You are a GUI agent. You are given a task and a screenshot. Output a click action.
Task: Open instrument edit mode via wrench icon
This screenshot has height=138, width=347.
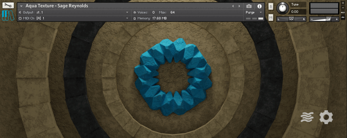(8, 6)
